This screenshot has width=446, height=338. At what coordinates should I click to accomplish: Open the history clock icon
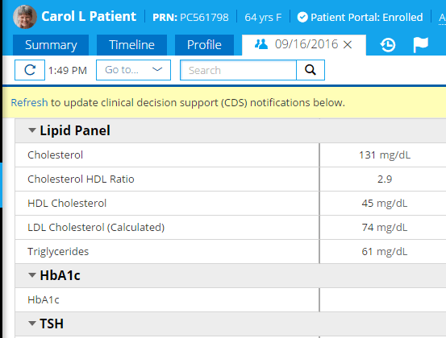pos(388,45)
